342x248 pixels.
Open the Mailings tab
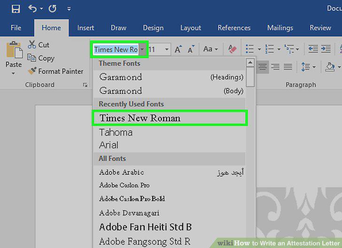pos(280,28)
